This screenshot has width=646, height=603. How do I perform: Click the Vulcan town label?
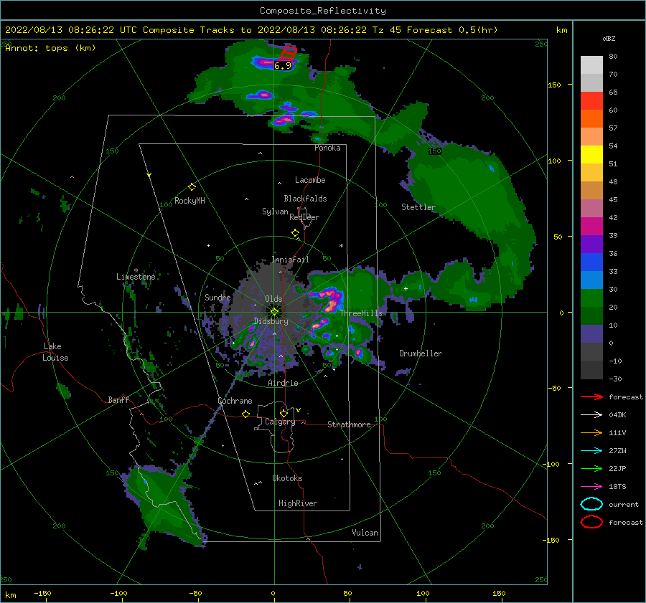pos(365,533)
